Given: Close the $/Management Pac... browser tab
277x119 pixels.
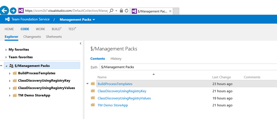Looking at the screenshot, I should click(170, 11).
